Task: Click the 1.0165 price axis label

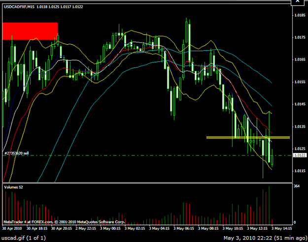Action: click(x=300, y=60)
